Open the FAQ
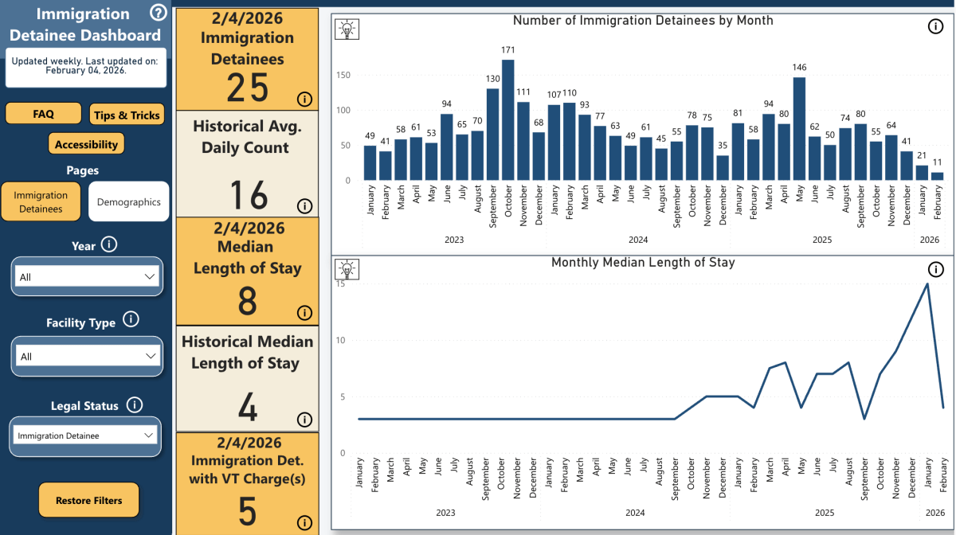This screenshot has height=535, width=956. (x=42, y=113)
